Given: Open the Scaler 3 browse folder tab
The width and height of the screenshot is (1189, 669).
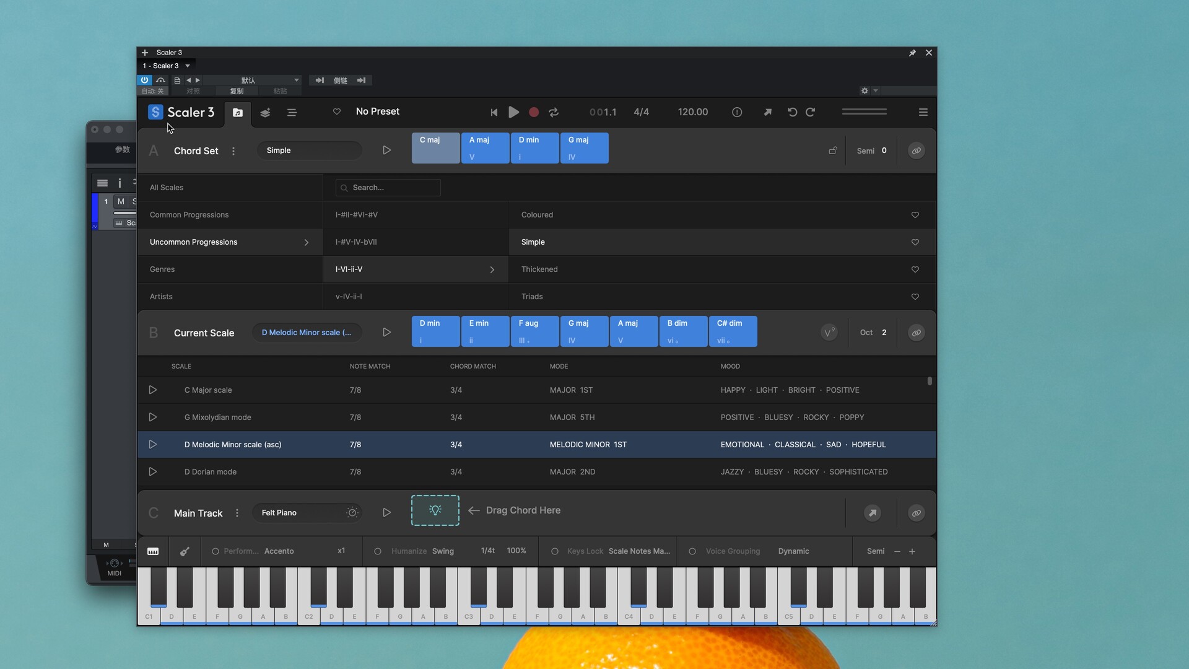Looking at the screenshot, I should click(238, 113).
